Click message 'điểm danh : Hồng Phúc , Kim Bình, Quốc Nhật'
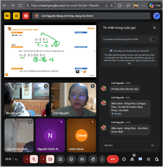 (130, 130)
